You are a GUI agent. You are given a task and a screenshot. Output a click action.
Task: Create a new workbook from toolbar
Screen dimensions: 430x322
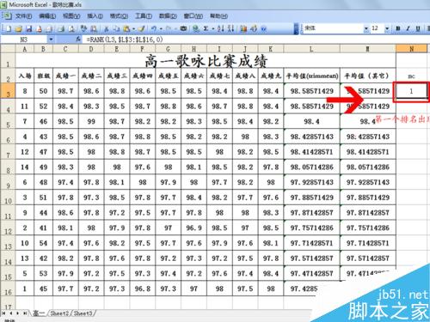pyautogui.click(x=9, y=28)
